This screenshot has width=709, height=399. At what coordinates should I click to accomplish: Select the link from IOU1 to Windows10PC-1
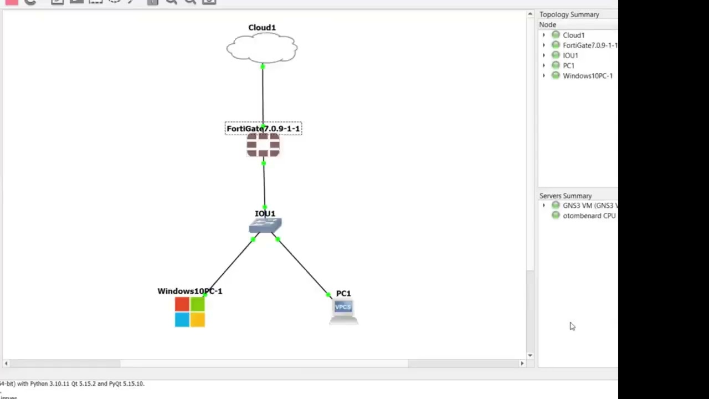[x=229, y=267]
